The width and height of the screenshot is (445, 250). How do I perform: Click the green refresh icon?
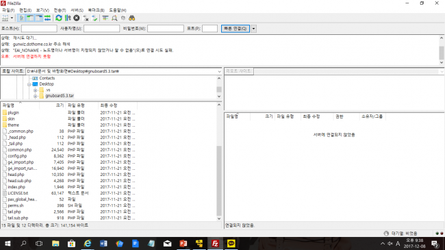tap(59, 18)
